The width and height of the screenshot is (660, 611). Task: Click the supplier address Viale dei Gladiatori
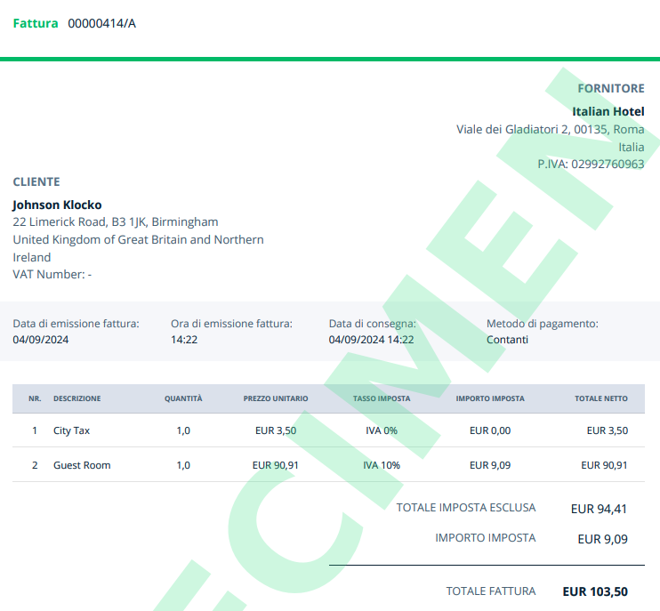[550, 129]
